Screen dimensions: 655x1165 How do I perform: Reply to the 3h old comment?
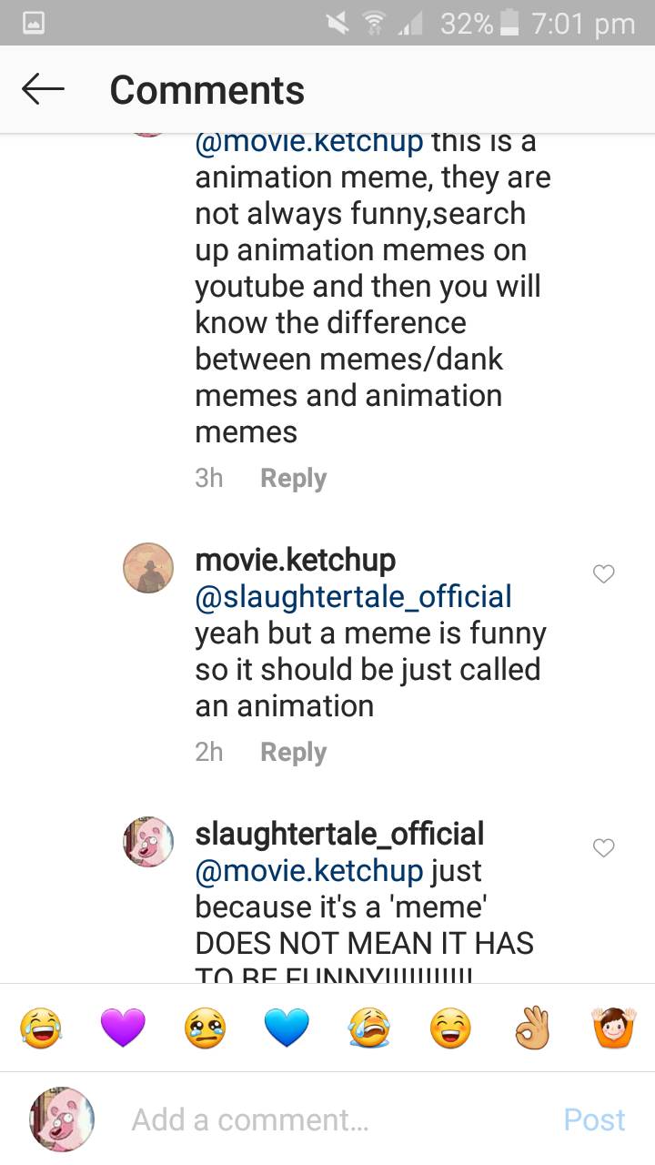click(x=293, y=478)
